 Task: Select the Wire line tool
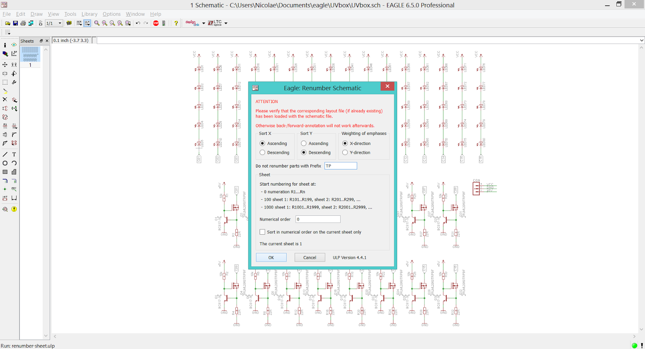(x=5, y=155)
